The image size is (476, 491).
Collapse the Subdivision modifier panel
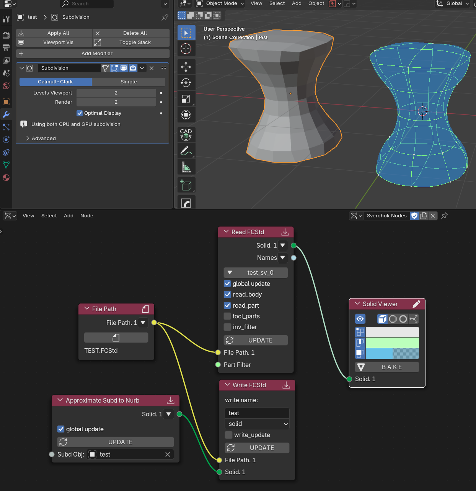tap(22, 68)
